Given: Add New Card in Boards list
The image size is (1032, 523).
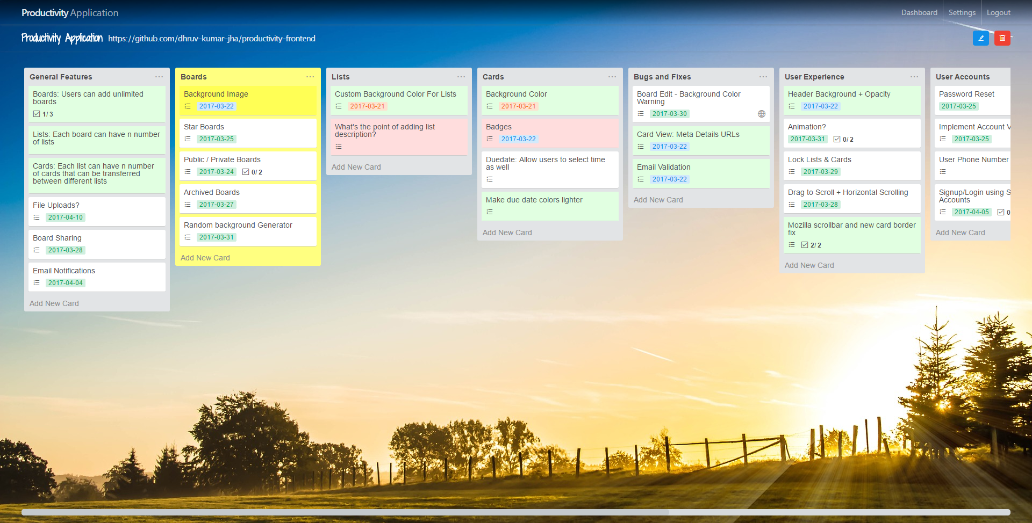Looking at the screenshot, I should coord(205,258).
